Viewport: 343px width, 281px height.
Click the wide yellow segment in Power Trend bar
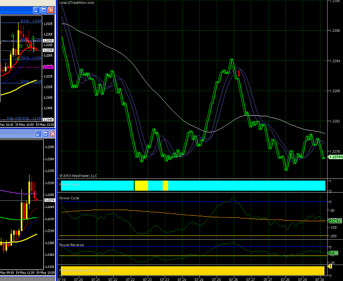click(141, 186)
